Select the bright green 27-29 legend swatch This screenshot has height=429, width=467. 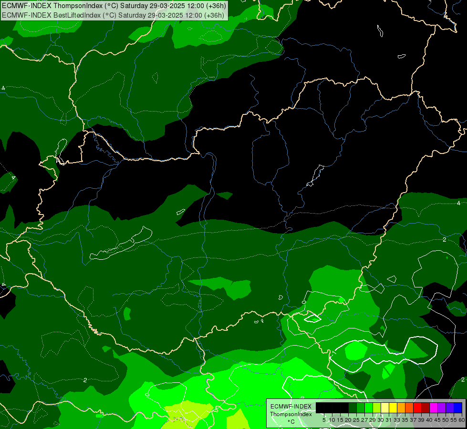click(369, 408)
